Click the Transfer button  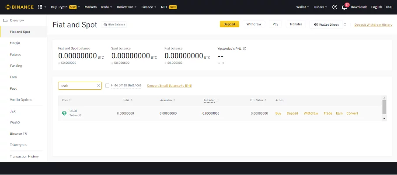(x=296, y=24)
